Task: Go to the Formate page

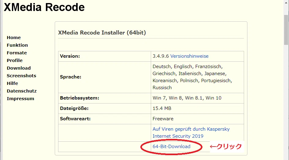Action: (x=17, y=53)
